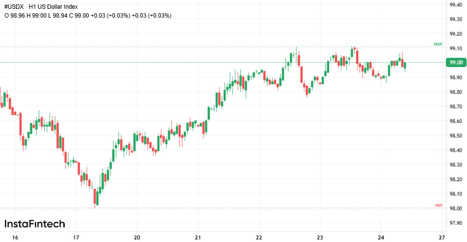Click the 99.40 price scale label
The image size is (467, 242).
pyautogui.click(x=456, y=5)
